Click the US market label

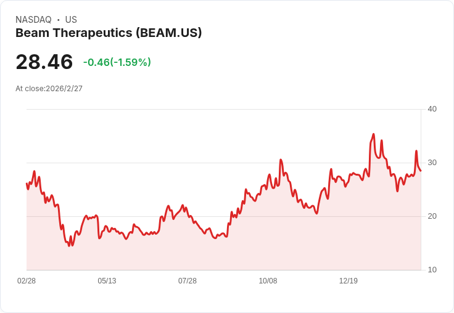tap(71, 20)
